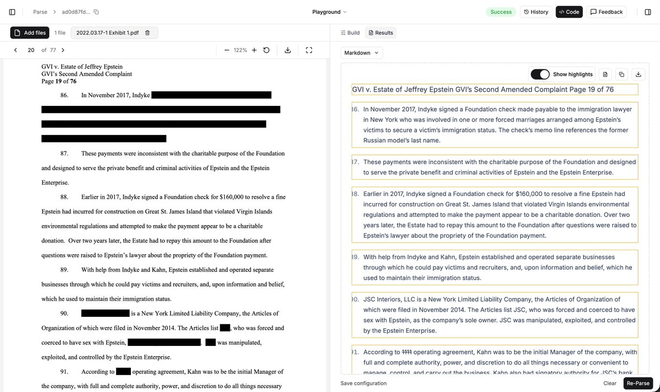Click 'GVI's Second Amended Complaint' line in PDF
This screenshot has height=392, width=660.
tap(87, 74)
